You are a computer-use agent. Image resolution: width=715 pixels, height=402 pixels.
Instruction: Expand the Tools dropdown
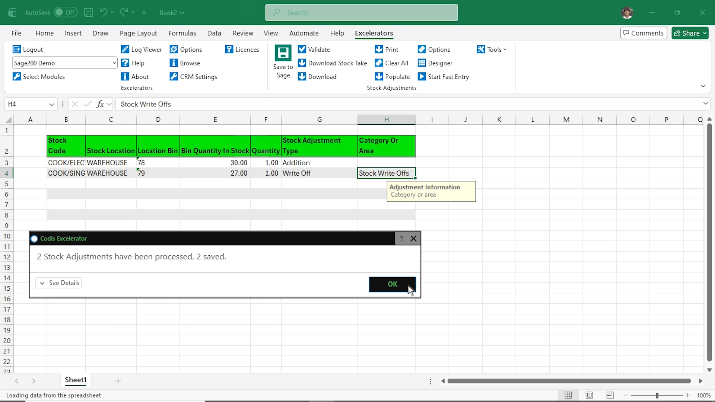click(492, 49)
